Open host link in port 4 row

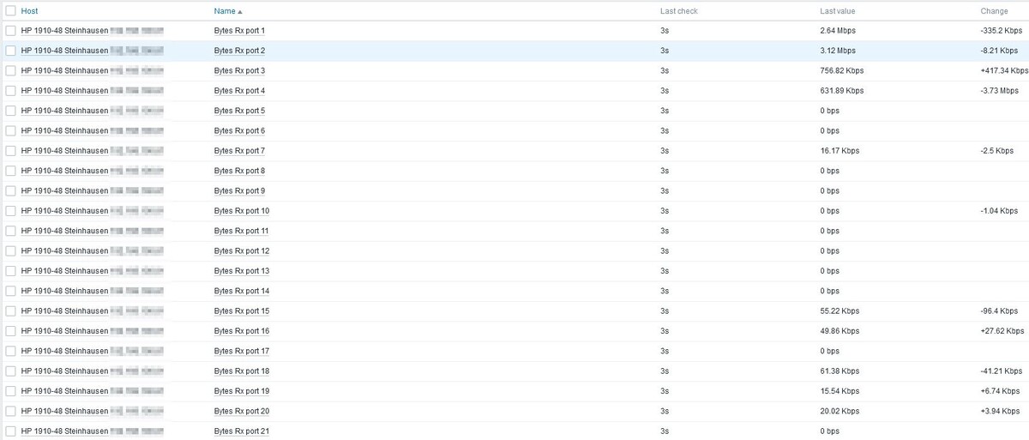[x=64, y=91]
